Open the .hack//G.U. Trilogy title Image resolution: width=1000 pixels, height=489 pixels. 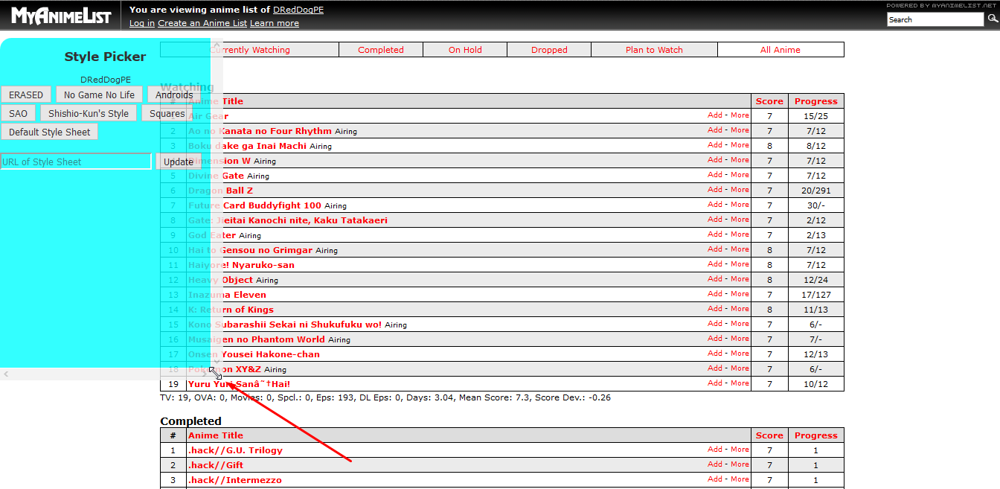235,450
